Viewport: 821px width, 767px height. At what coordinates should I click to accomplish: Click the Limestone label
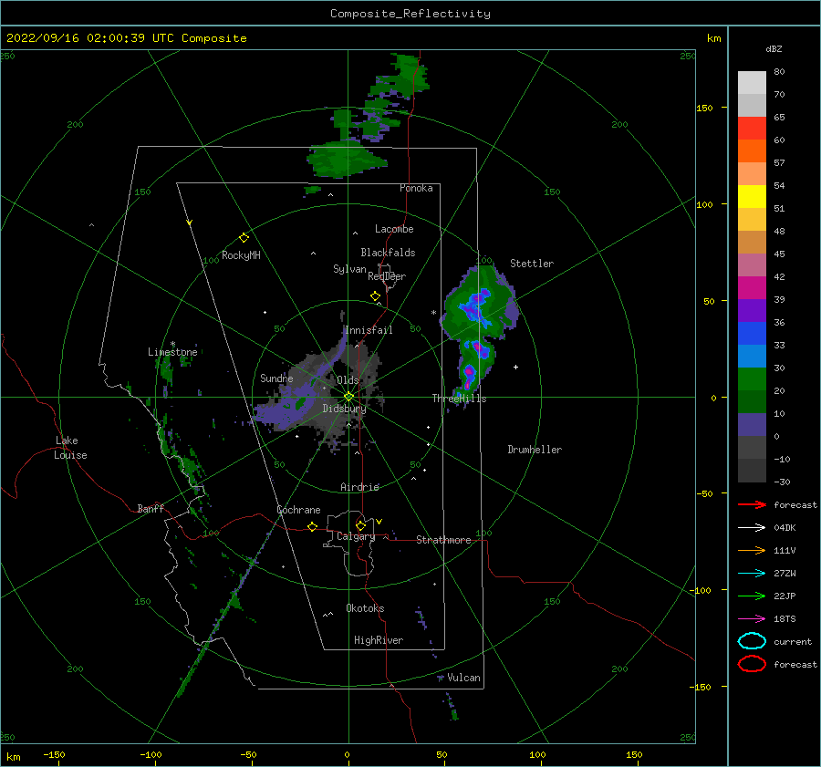click(172, 352)
